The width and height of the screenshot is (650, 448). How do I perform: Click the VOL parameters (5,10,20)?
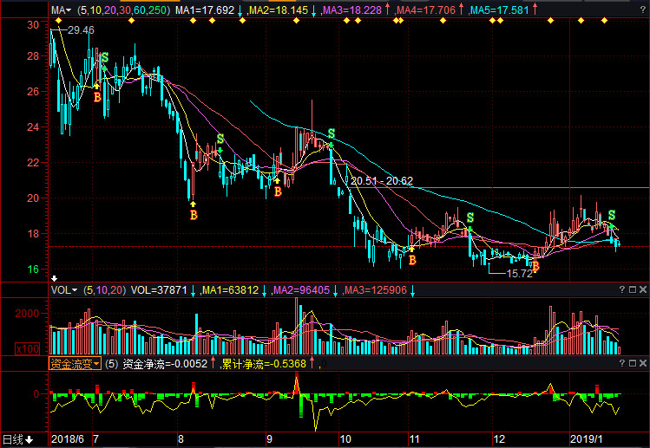105,290
